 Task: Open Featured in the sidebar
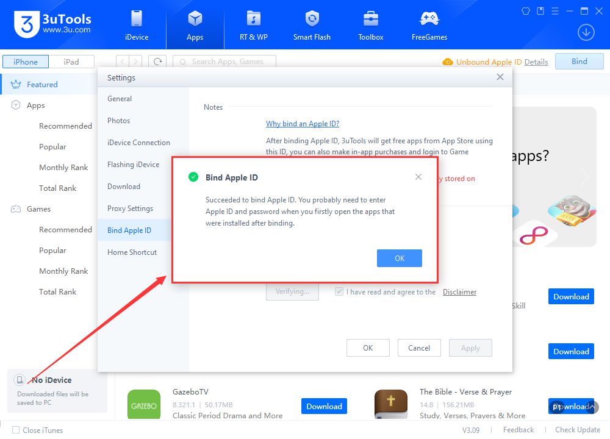coord(49,84)
